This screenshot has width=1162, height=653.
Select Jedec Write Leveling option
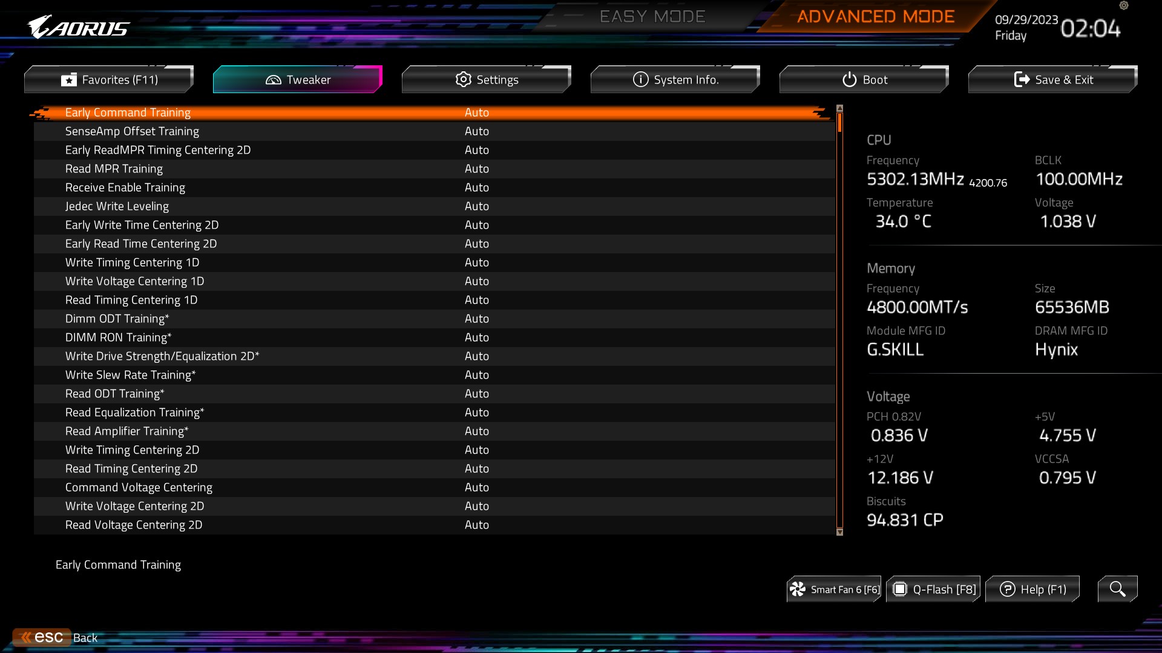pyautogui.click(x=117, y=206)
